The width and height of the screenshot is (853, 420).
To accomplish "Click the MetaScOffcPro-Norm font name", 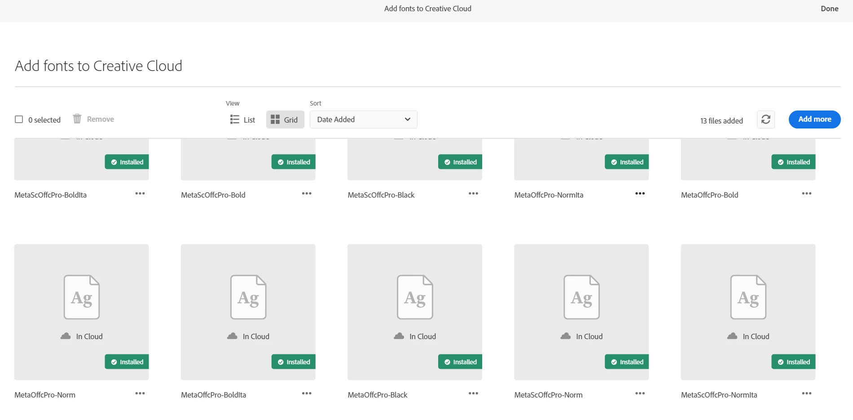I will 549,395.
